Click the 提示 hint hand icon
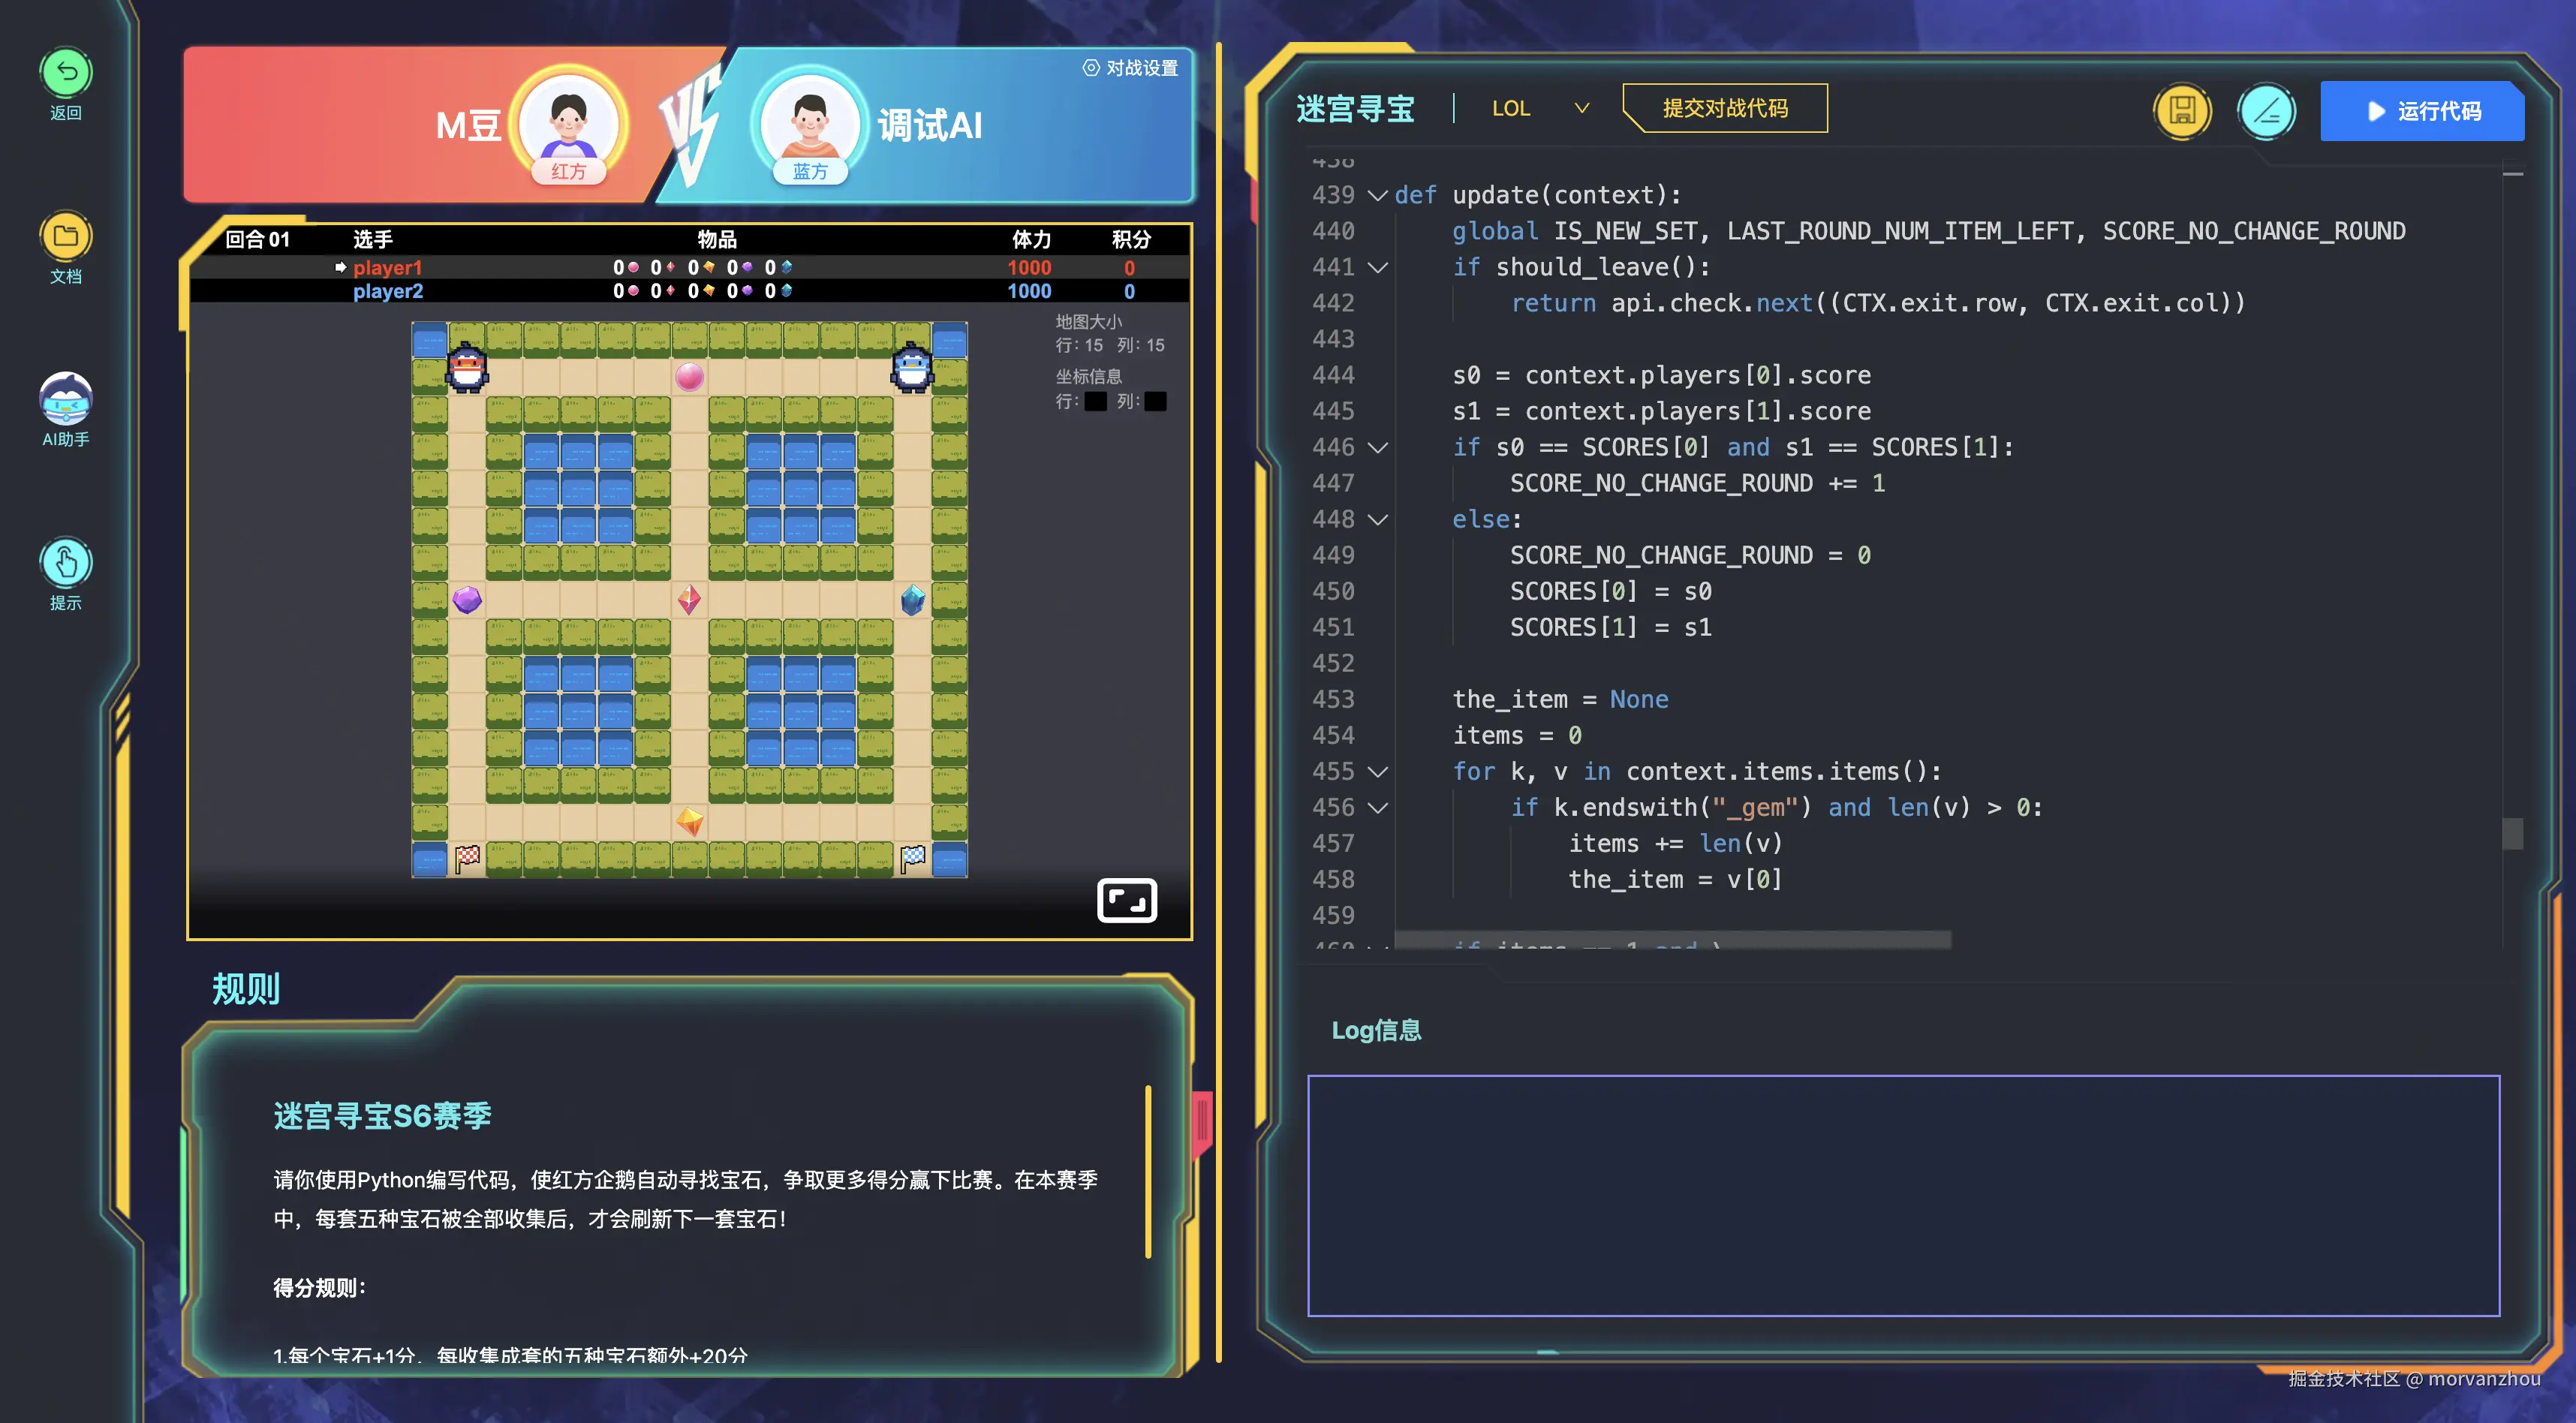The height and width of the screenshot is (1423, 2576). tap(66, 563)
